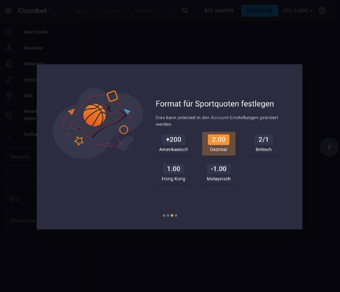
Task: Advance with the orange next arrow
Action: (x=329, y=147)
